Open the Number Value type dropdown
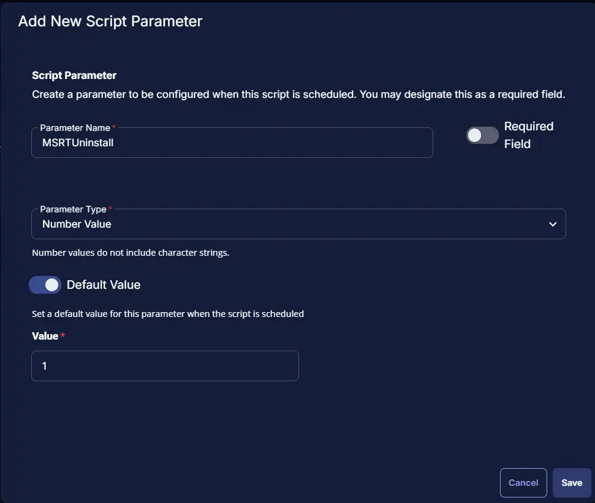Image resolution: width=595 pixels, height=503 pixels. (x=298, y=224)
